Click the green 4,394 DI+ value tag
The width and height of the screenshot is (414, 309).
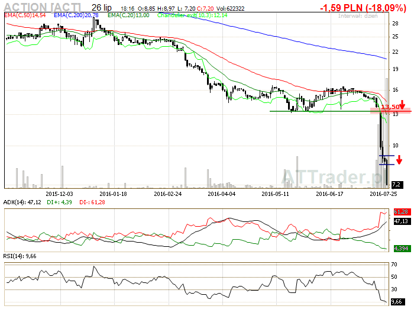coord(402,249)
